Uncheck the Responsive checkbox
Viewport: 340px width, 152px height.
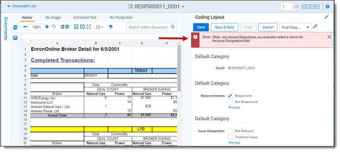click(x=230, y=96)
